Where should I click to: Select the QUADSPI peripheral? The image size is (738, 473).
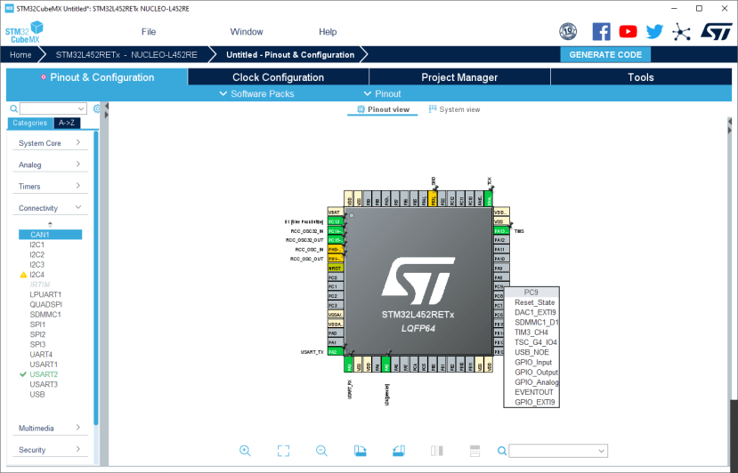pos(45,304)
